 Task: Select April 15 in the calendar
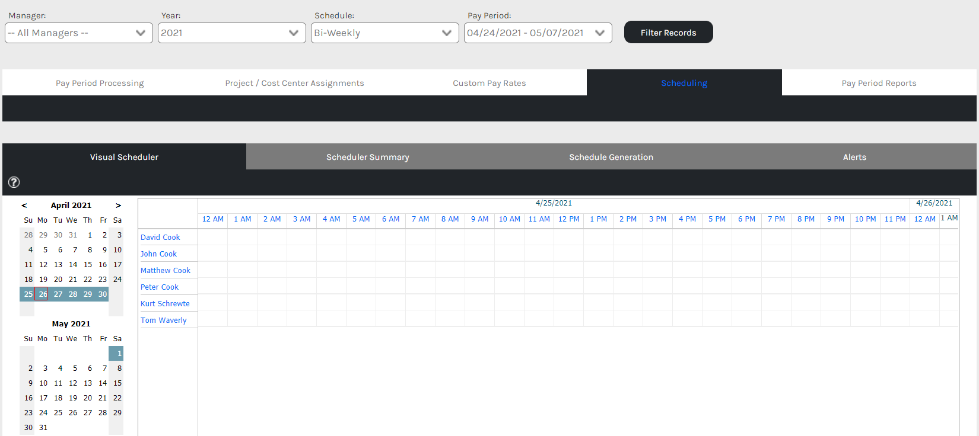click(88, 265)
